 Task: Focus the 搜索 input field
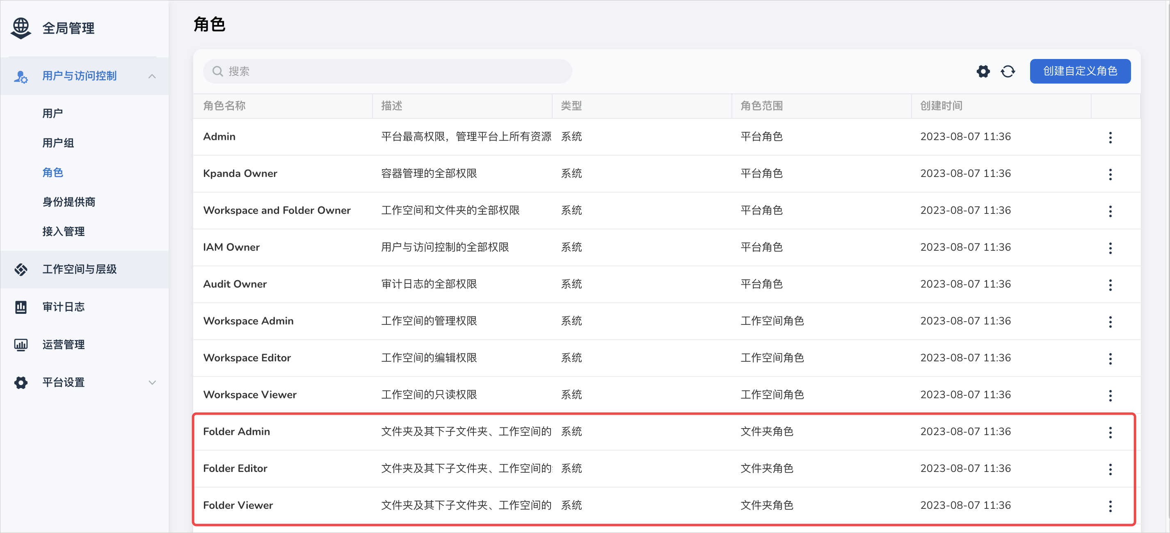387,71
